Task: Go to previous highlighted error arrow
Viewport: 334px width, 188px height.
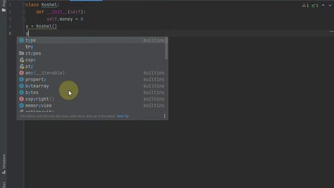Action: pyautogui.click(x=323, y=6)
